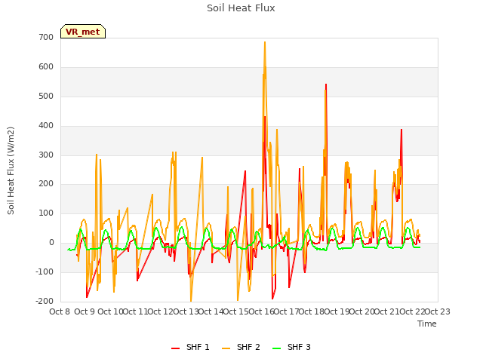Click the VR_met annotation label
Image resolution: width=483 pixels, height=362 pixels.
[83, 32]
